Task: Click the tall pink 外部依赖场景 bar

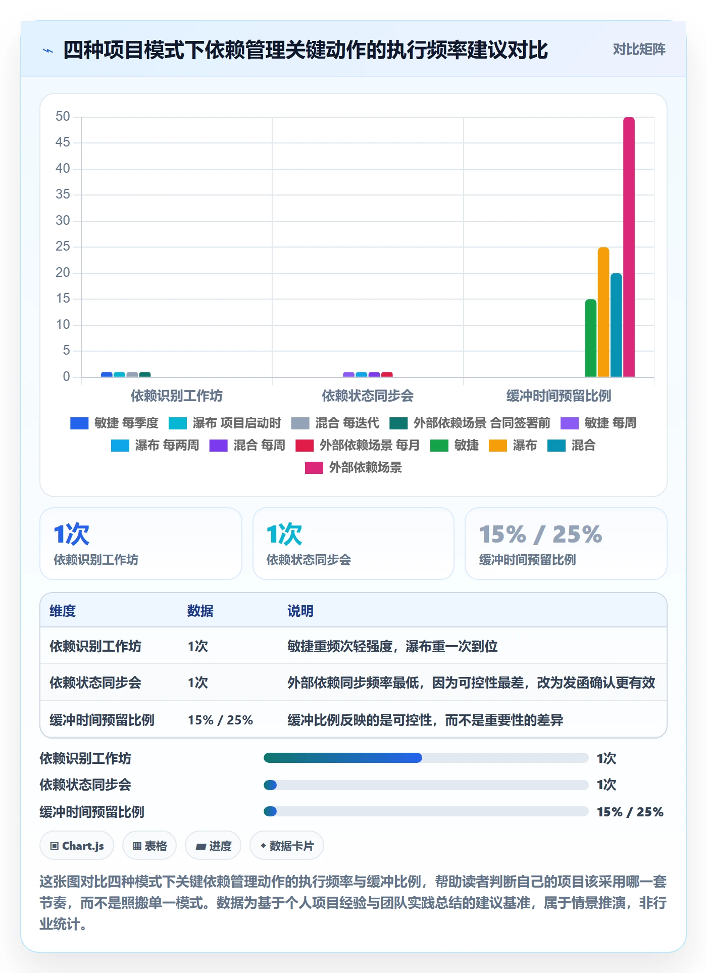Action: (x=629, y=247)
